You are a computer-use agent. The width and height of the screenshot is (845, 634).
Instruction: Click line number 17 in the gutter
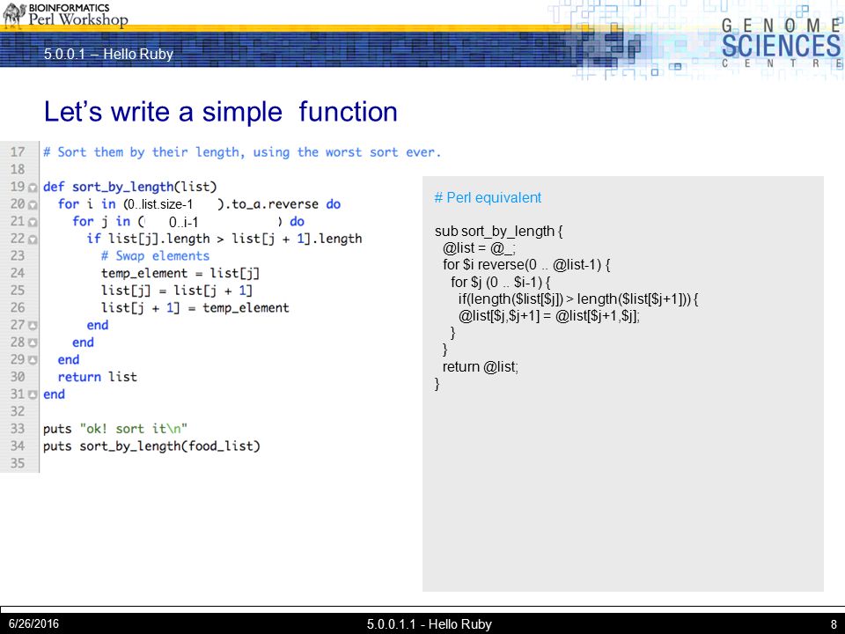pos(18,152)
